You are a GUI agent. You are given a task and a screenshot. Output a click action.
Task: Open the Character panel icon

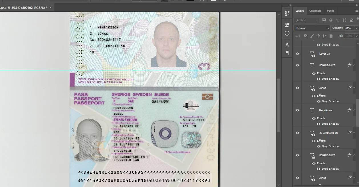pos(287,45)
